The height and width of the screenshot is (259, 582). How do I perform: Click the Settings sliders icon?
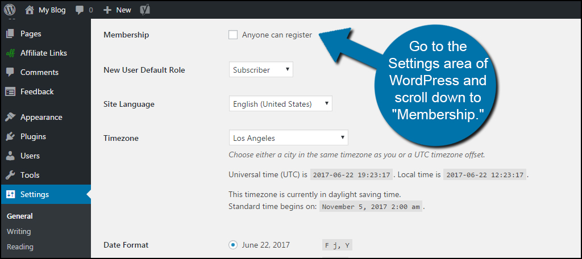tap(10, 194)
